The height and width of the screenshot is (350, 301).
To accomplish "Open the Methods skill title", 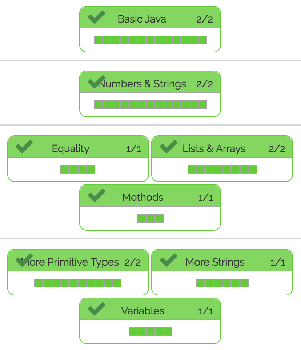I will 143,197.
